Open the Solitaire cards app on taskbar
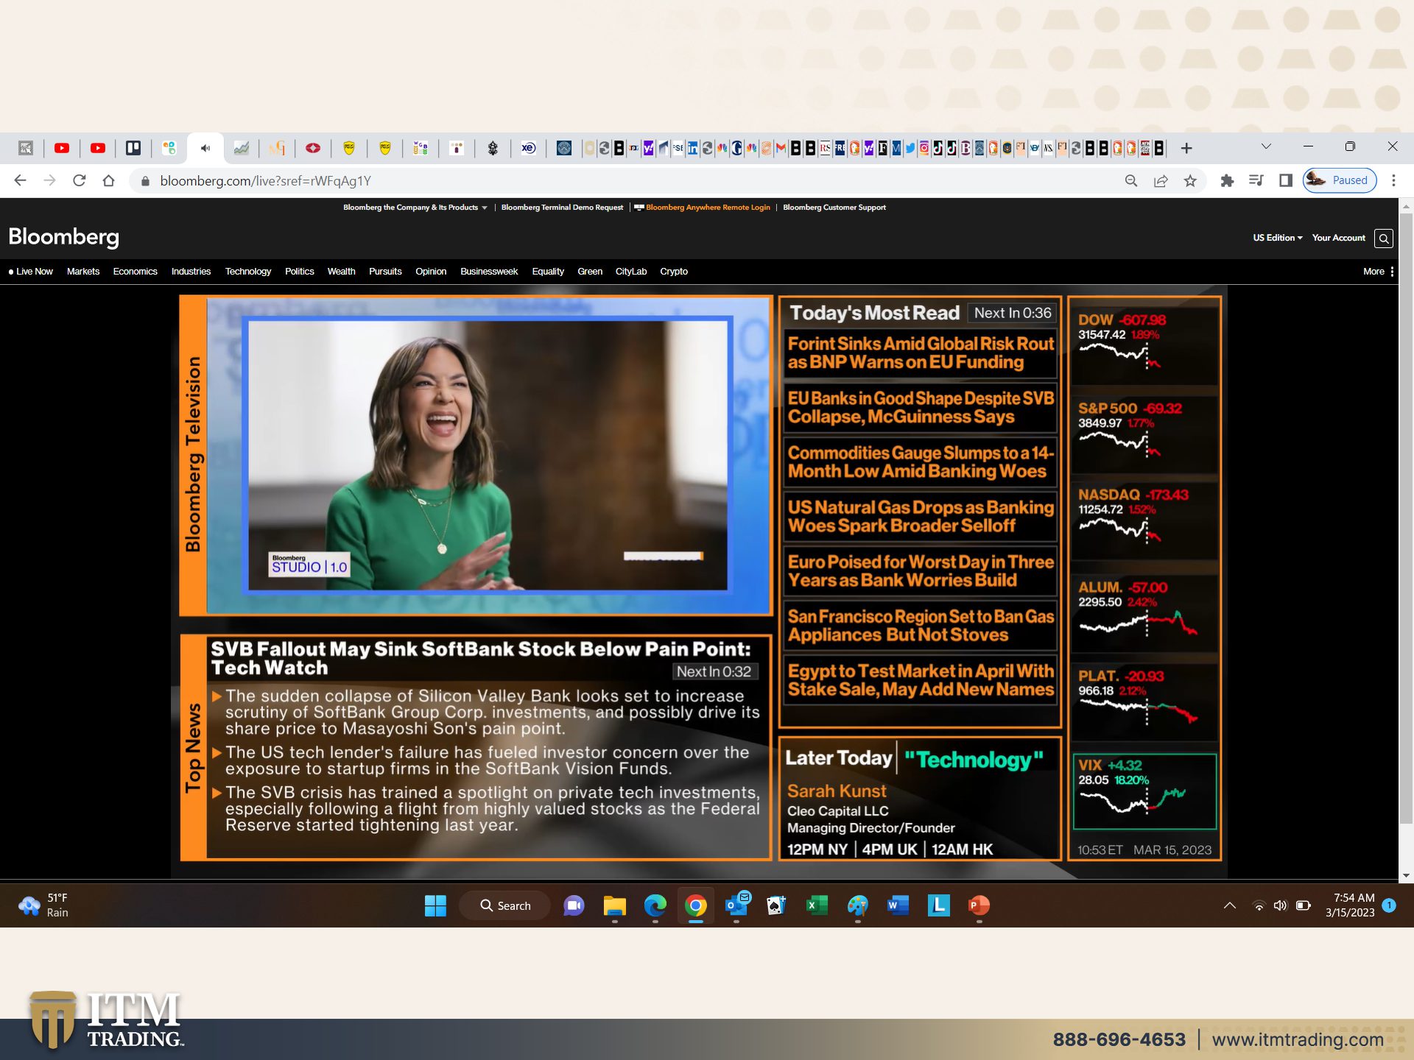 coord(776,905)
